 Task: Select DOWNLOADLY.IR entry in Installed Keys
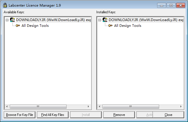tap(146, 20)
